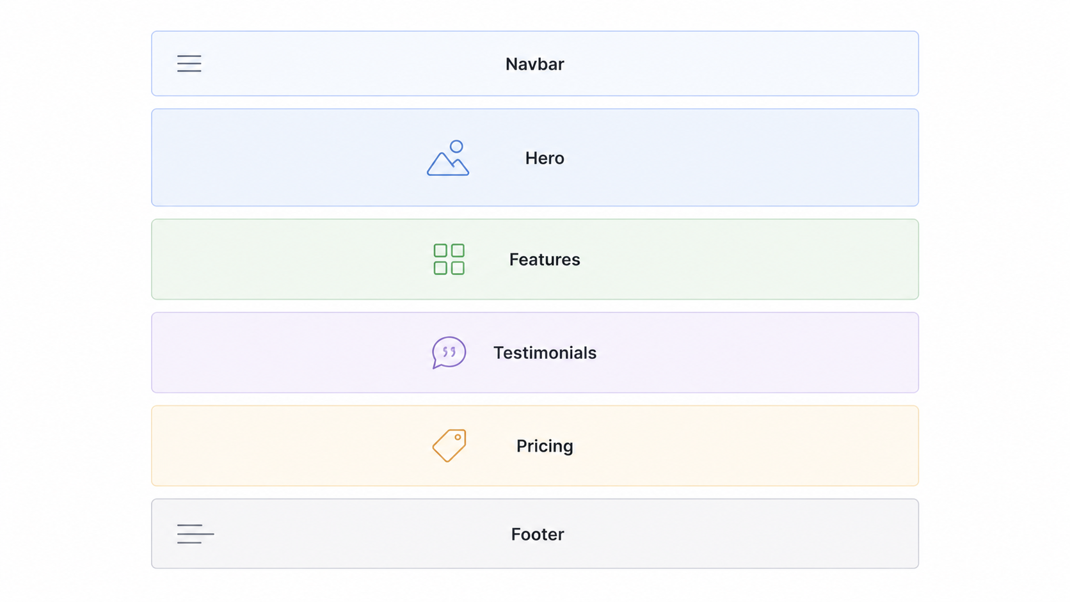Select the Footer label text
Viewport: 1070px width, 602px height.
[x=538, y=534]
